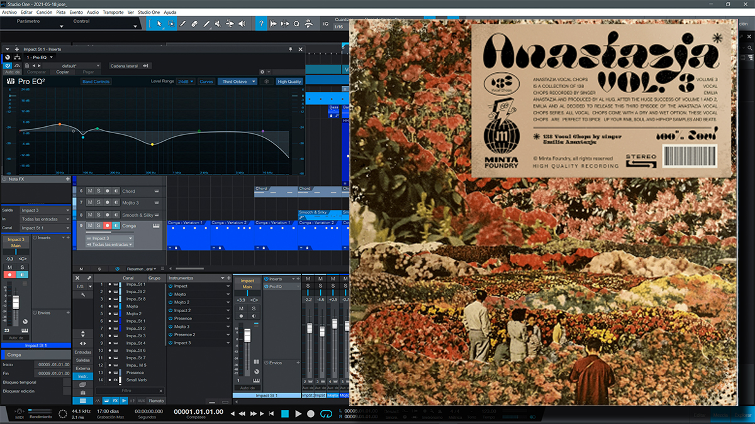The width and height of the screenshot is (755, 424).
Task: Select the Arrow tool in the toolbar
Action: tap(159, 24)
